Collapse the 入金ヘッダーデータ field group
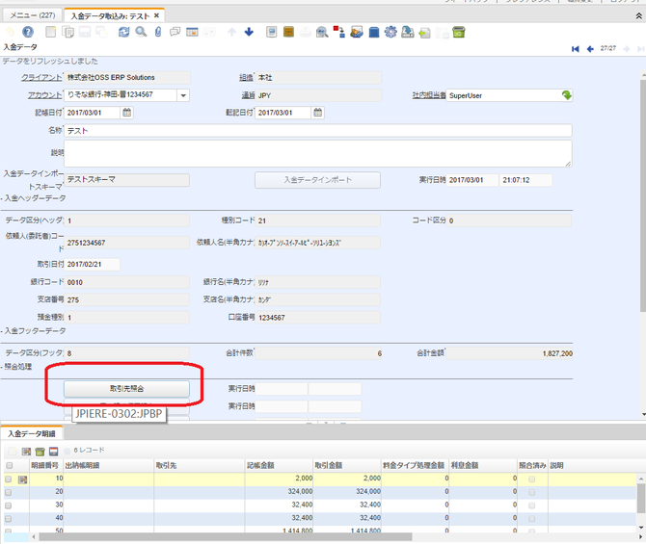The height and width of the screenshot is (544, 646). [x=36, y=198]
